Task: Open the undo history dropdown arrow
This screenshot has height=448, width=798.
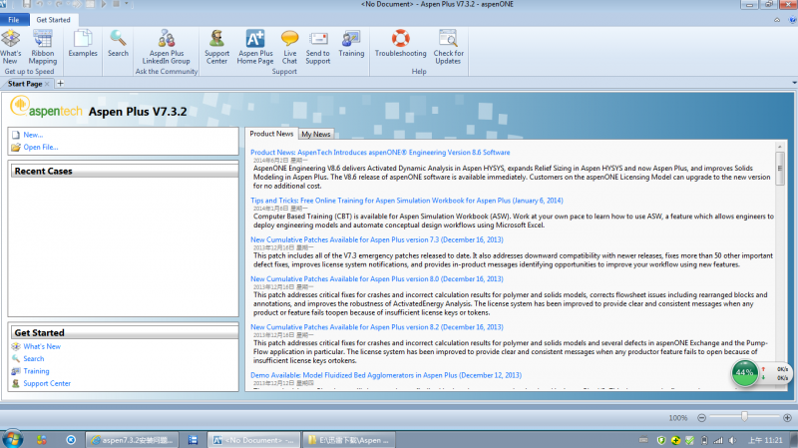Action: coord(47,4)
